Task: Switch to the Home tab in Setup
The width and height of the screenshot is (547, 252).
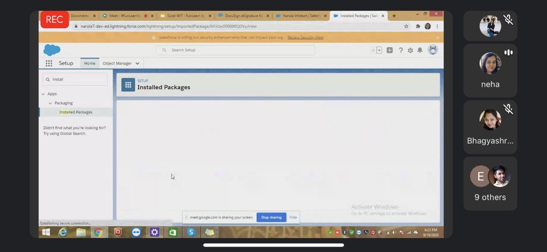Action: (90, 64)
